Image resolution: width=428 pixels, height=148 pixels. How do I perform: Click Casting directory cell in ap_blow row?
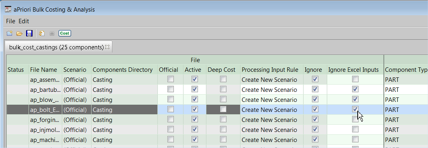[124, 100]
